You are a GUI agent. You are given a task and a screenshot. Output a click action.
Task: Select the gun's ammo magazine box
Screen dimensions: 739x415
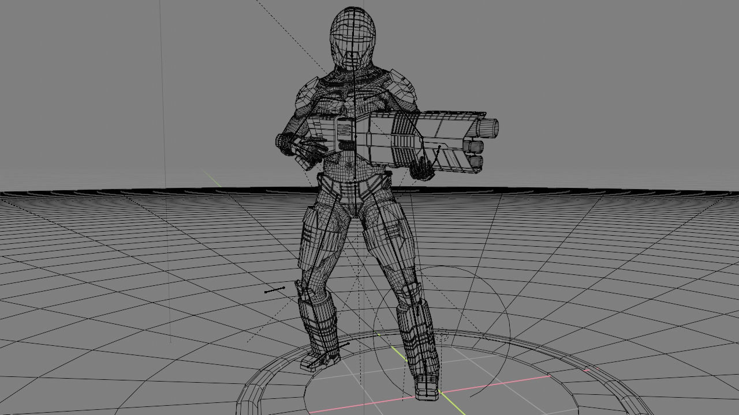click(345, 134)
